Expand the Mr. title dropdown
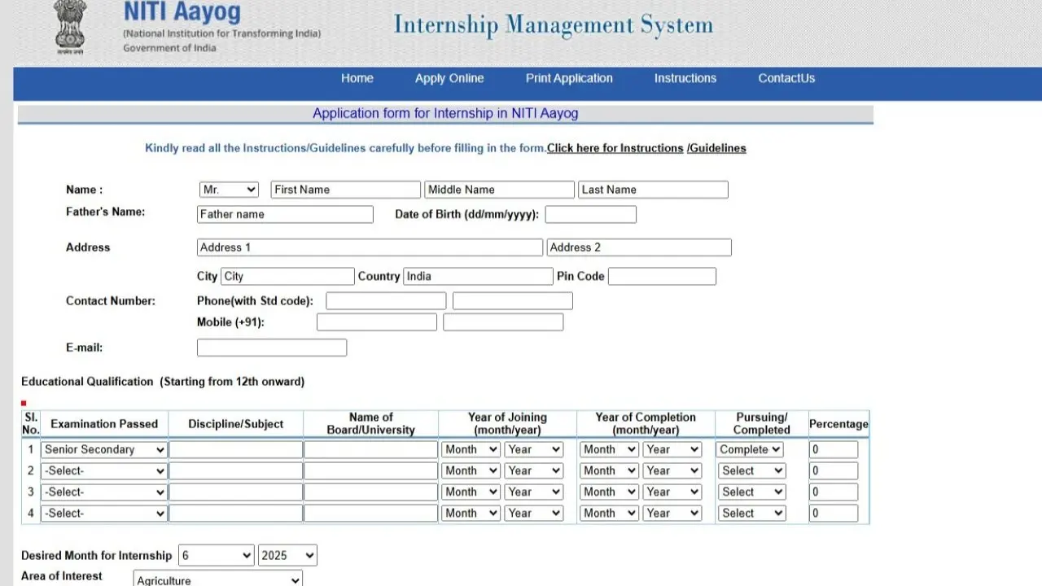 click(x=229, y=190)
